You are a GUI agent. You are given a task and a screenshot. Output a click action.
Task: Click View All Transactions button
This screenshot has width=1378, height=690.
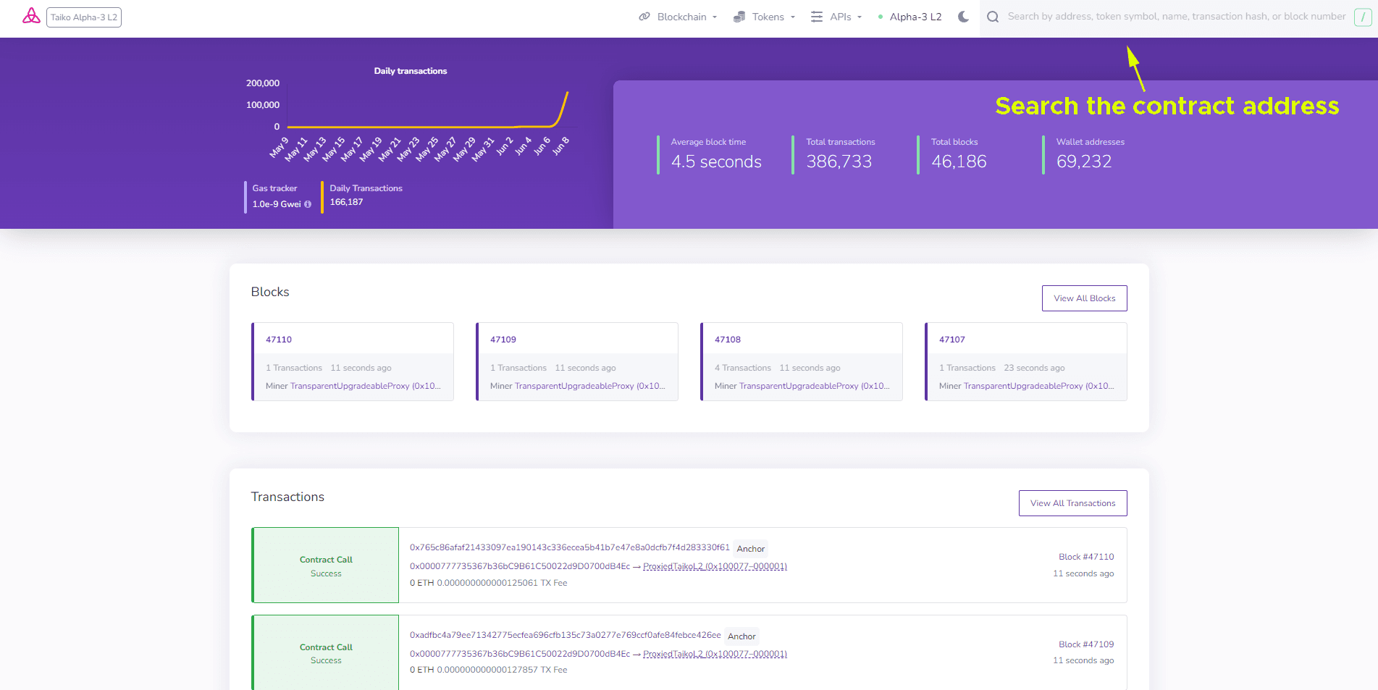tap(1072, 503)
